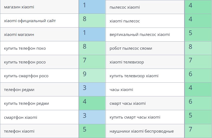Select 'наушники xiaomi беспроводные' keyword cell
This screenshot has height=138, width=212.
pyautogui.click(x=142, y=131)
